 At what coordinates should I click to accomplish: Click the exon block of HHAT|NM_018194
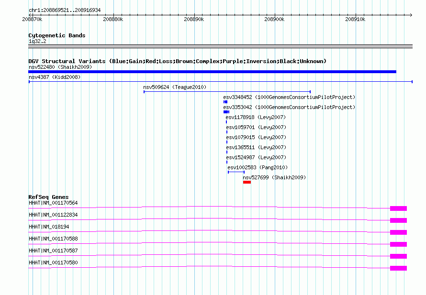[x=399, y=232]
